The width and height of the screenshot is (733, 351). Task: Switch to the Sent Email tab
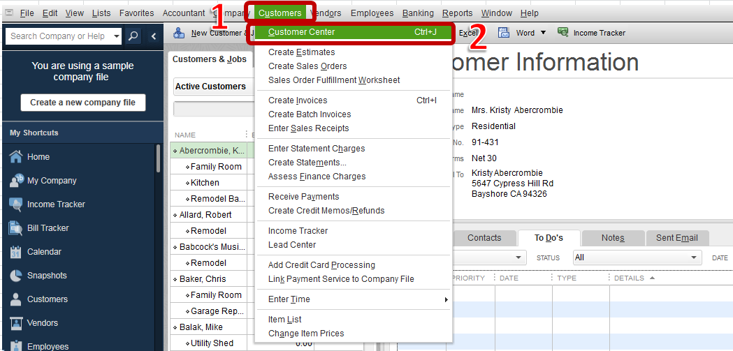pos(677,238)
